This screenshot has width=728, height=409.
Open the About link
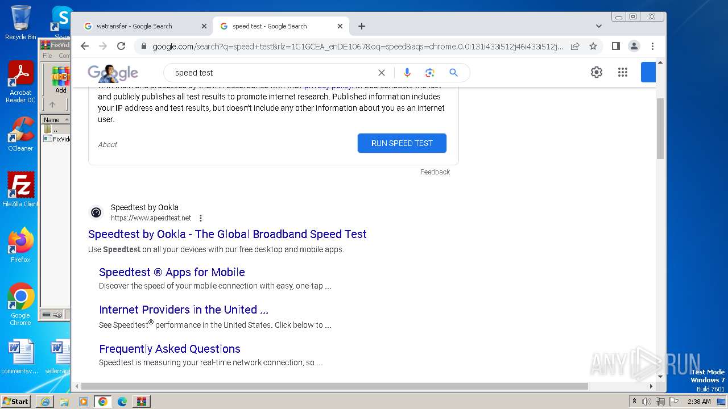coord(107,144)
